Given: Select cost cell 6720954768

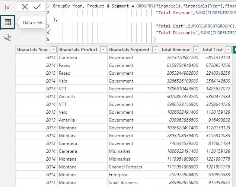Looking at the screenshot, I should coord(216,65).
